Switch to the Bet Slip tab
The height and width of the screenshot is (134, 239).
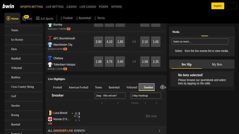point(186,64)
